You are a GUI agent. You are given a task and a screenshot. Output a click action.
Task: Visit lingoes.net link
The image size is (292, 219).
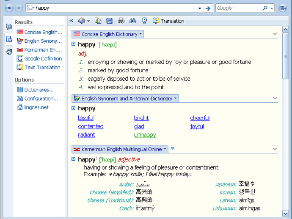[x=33, y=107]
